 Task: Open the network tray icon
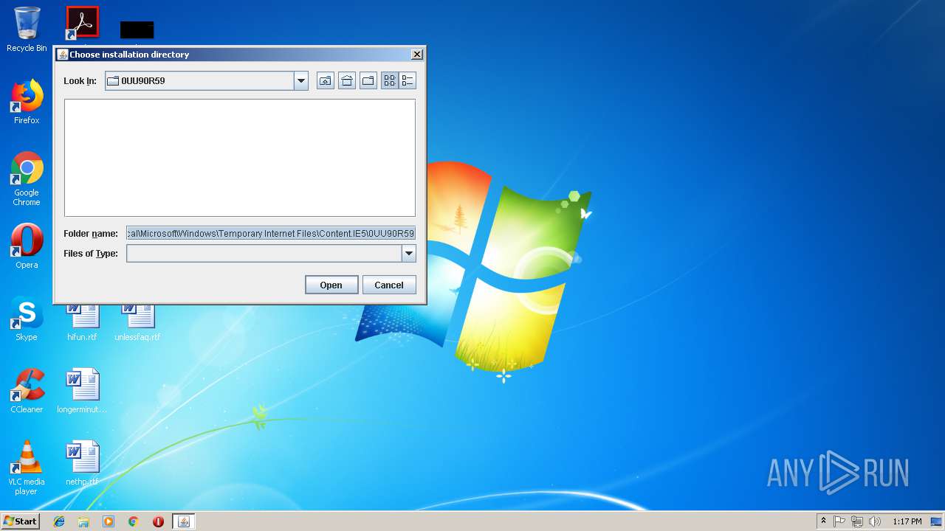(x=857, y=521)
